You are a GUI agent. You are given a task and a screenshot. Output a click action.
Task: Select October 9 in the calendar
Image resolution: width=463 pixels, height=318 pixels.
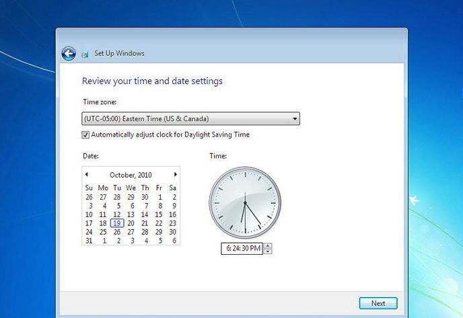coord(174,206)
